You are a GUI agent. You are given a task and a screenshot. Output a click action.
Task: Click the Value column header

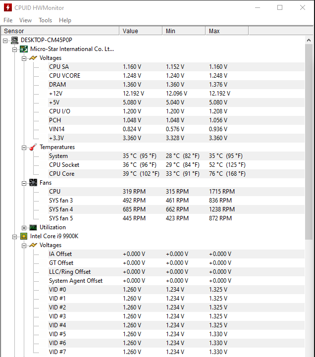pos(141,31)
